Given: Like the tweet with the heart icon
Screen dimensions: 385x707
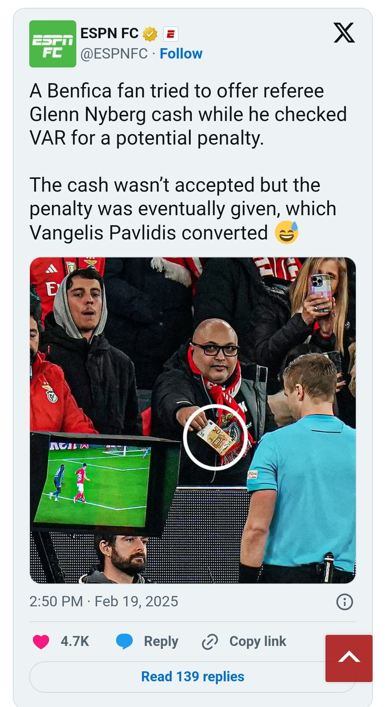Looking at the screenshot, I should [41, 641].
